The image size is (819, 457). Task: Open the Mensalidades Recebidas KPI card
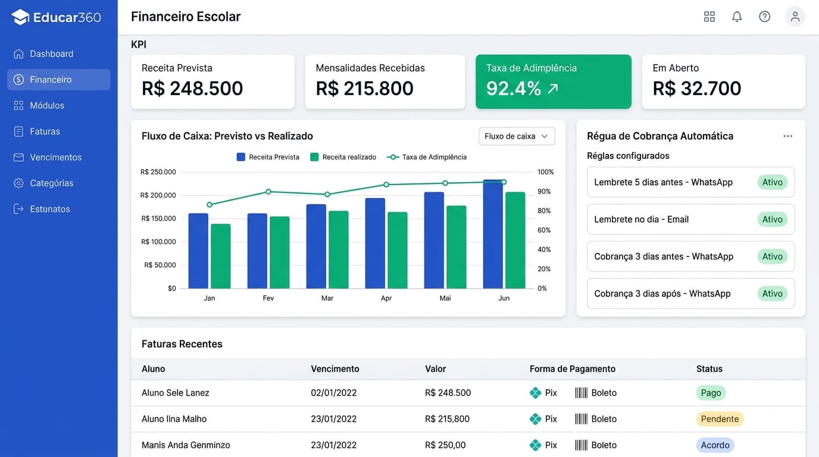[385, 82]
